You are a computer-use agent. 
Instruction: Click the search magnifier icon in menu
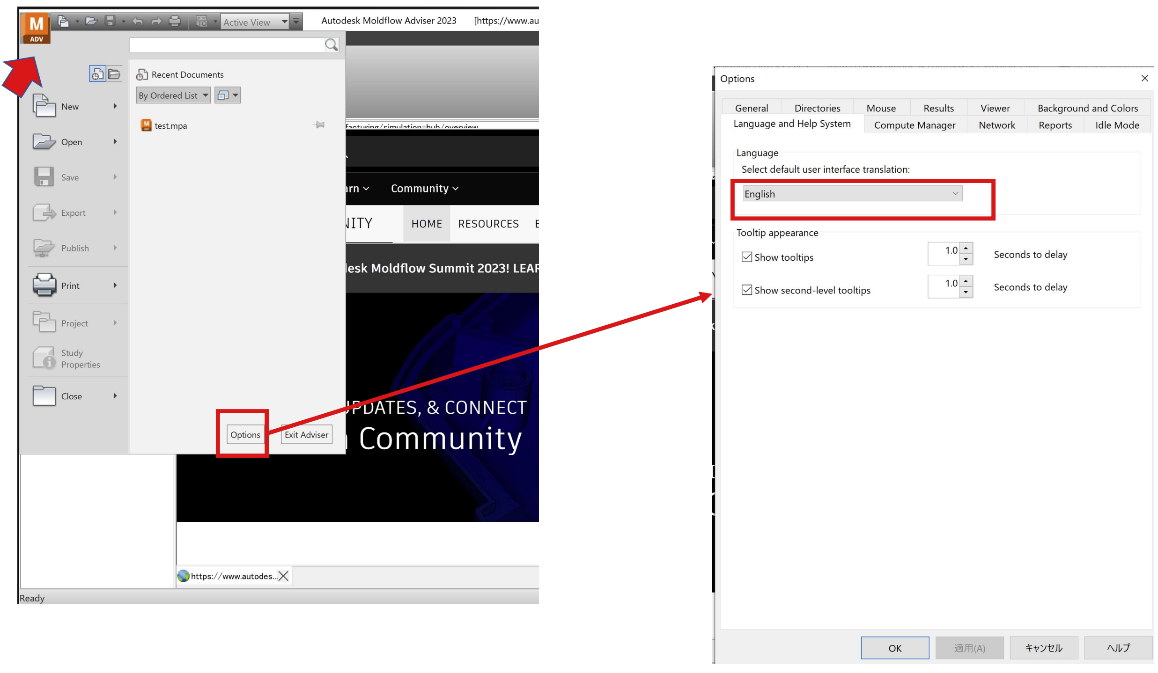[x=331, y=45]
